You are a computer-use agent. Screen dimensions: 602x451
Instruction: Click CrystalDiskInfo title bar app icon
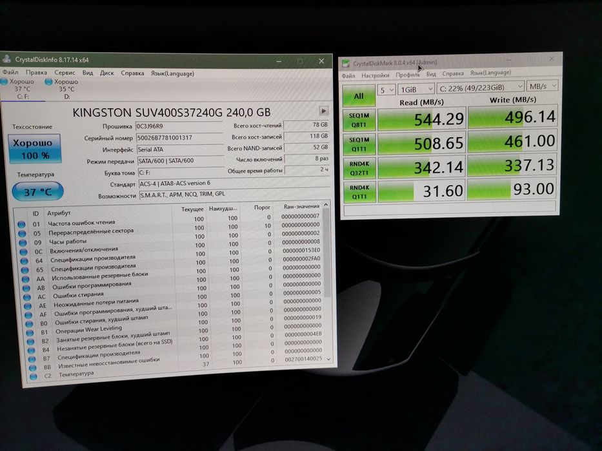6,59
